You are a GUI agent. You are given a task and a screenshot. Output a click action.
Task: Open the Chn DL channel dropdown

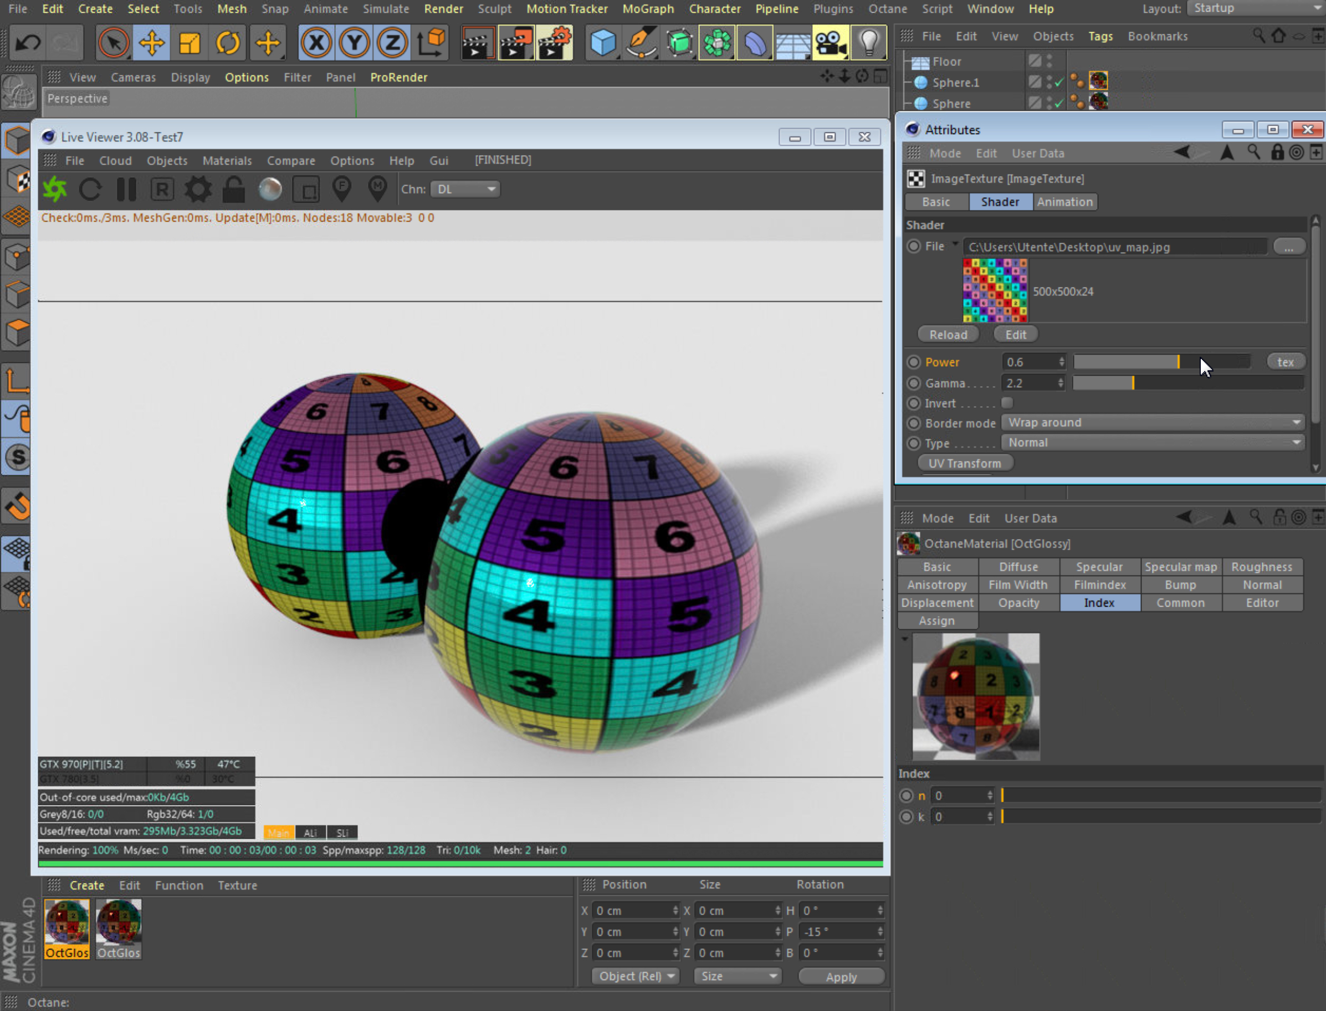pos(465,189)
